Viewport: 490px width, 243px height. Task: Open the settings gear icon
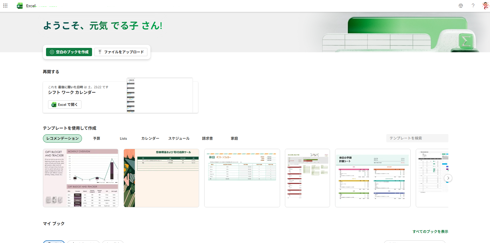point(461,6)
